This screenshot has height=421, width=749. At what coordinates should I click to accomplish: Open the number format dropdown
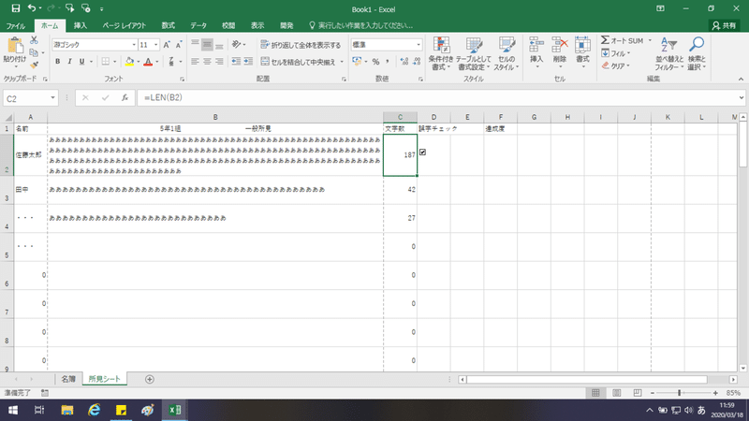(419, 45)
